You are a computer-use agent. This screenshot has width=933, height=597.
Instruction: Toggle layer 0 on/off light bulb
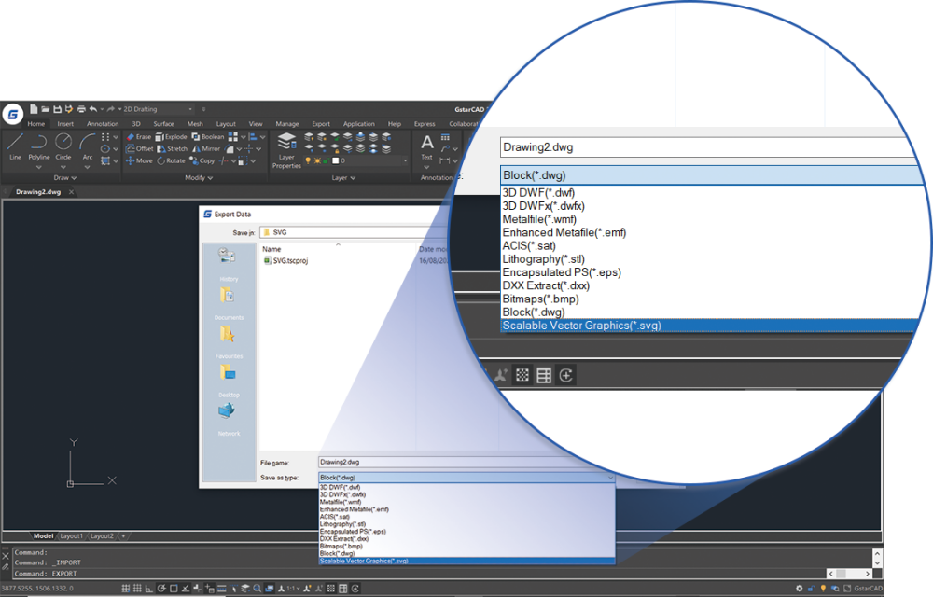tap(308, 160)
